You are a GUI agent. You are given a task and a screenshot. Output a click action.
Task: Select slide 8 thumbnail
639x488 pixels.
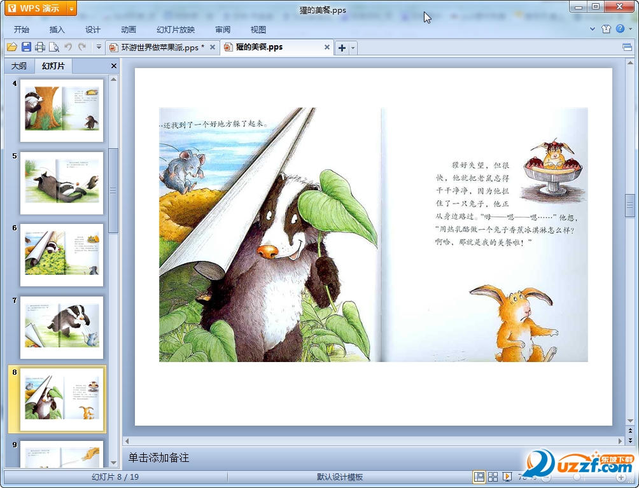pos(62,399)
